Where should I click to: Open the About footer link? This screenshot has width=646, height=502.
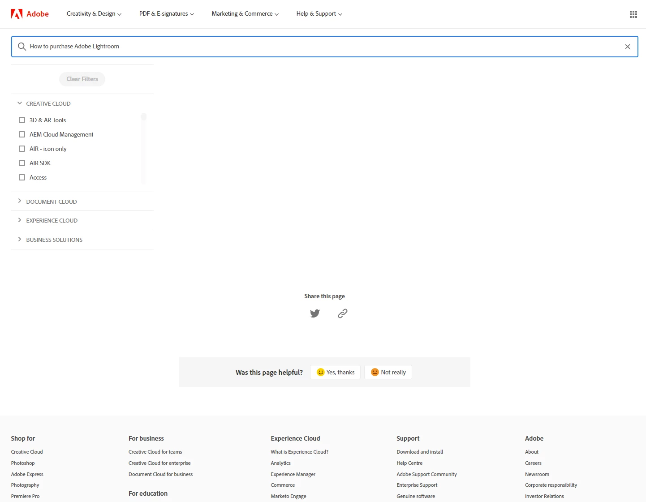[x=532, y=452]
